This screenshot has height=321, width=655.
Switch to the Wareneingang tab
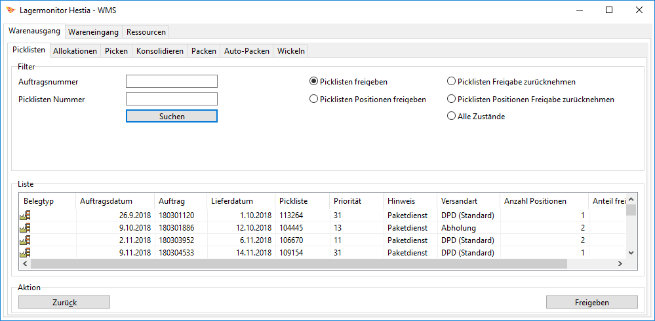94,31
